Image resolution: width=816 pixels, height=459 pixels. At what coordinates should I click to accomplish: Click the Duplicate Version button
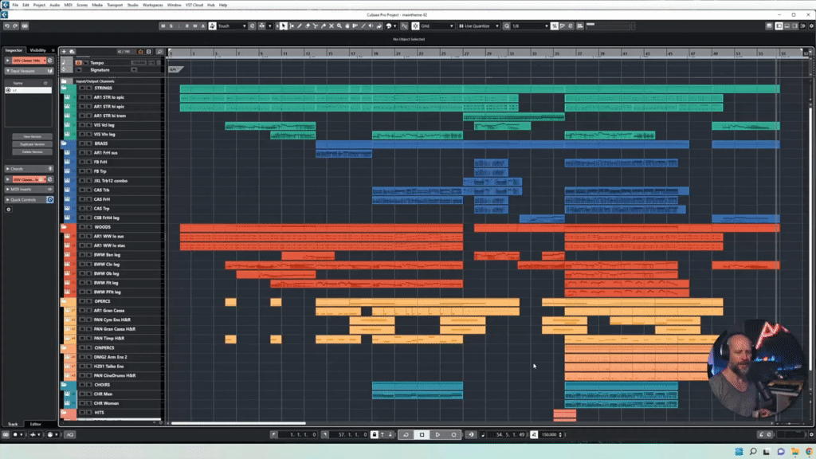point(32,144)
